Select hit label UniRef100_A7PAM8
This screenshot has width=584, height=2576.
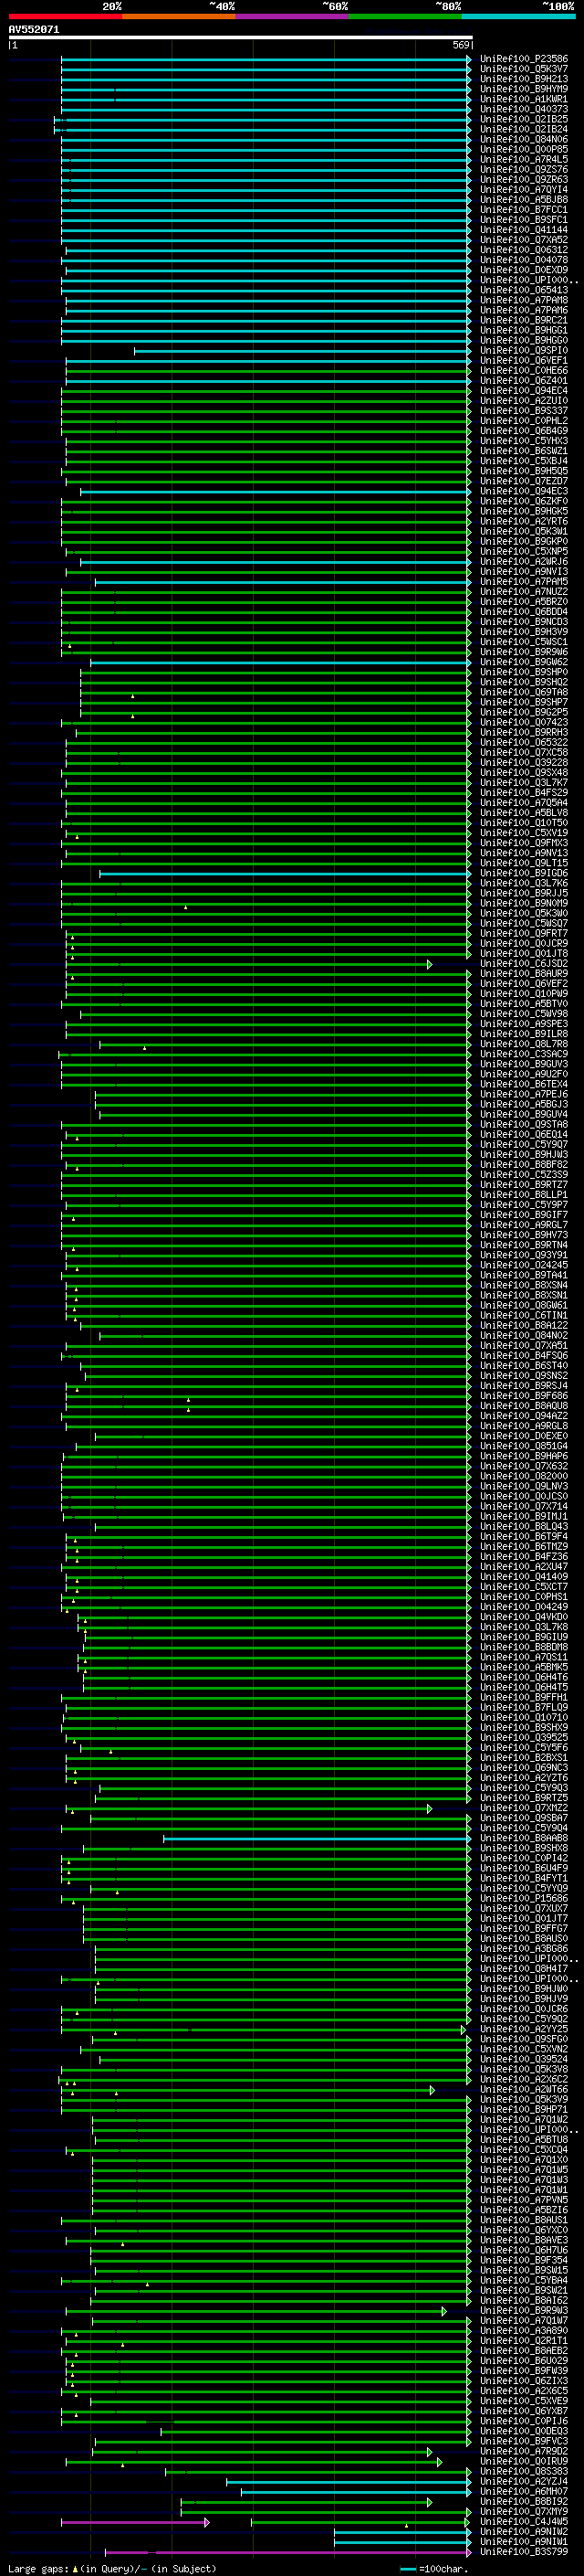click(523, 300)
